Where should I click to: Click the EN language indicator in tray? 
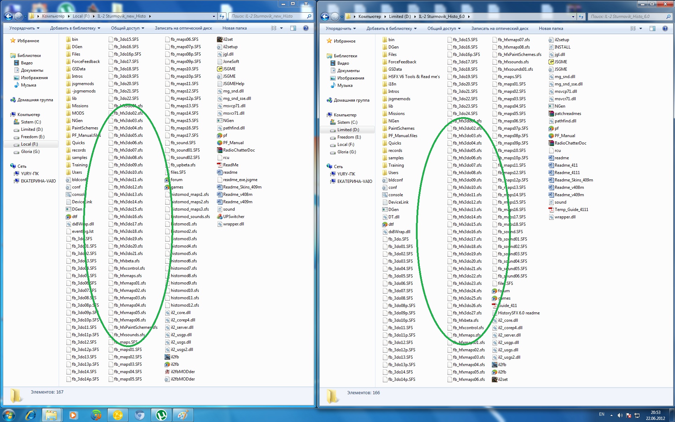point(602,414)
